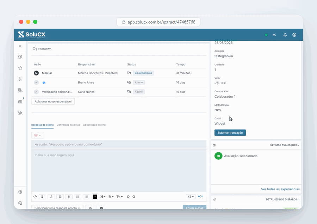Click the chat icon in Bruno Alves row

pyautogui.click(x=129, y=83)
